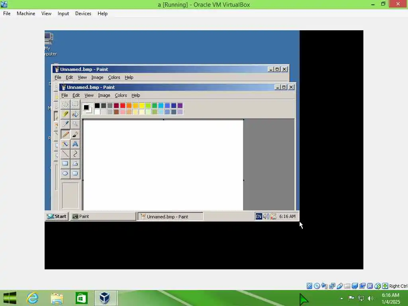The image size is (408, 306).
Task: Open VirtualBox Machine menu
Action: click(x=26, y=14)
